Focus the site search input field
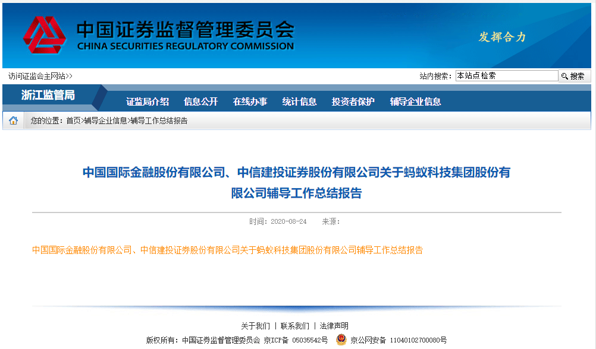 point(507,75)
